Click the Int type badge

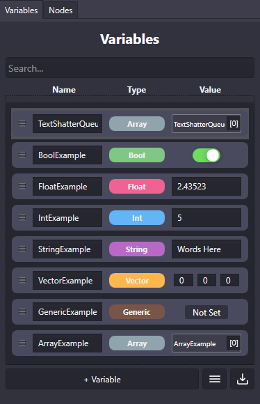137,218
